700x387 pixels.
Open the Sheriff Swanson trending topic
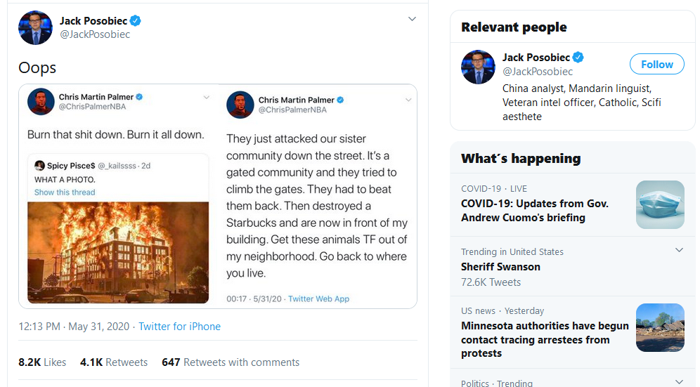coord(500,266)
